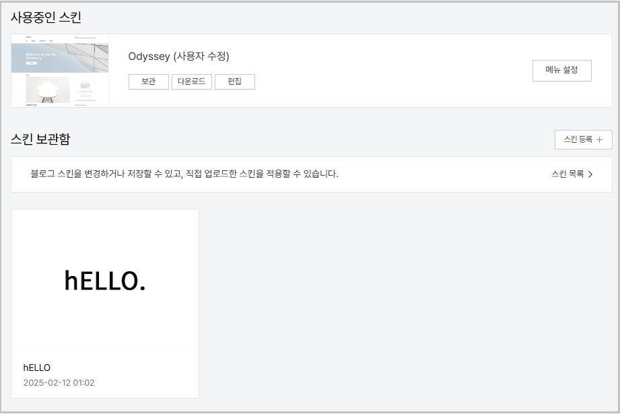Click the hELLO skin name label

tap(35, 368)
